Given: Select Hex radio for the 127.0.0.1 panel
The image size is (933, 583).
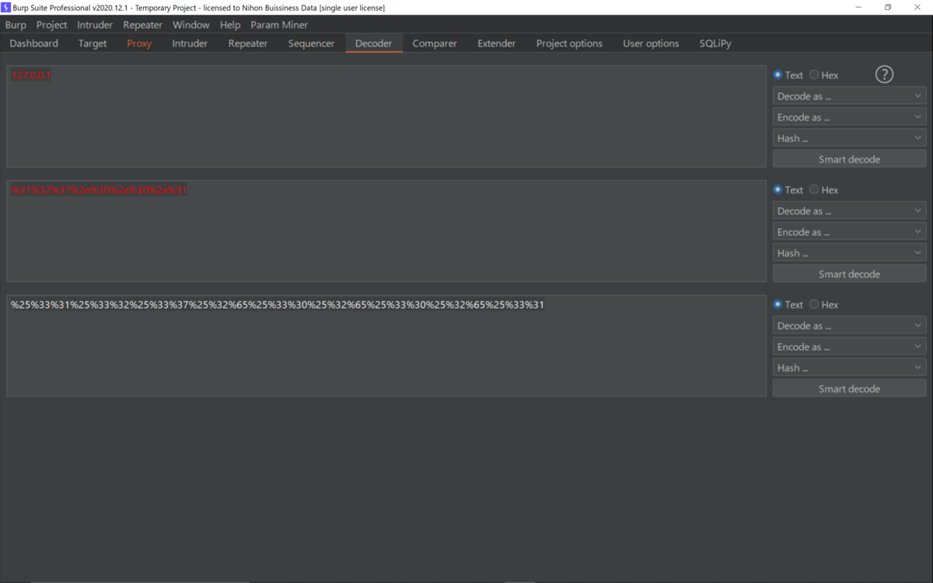Looking at the screenshot, I should point(814,75).
